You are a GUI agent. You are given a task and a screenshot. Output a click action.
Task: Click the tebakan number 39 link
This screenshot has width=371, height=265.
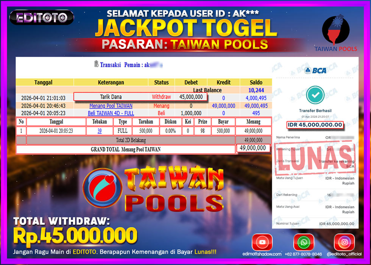point(100,131)
